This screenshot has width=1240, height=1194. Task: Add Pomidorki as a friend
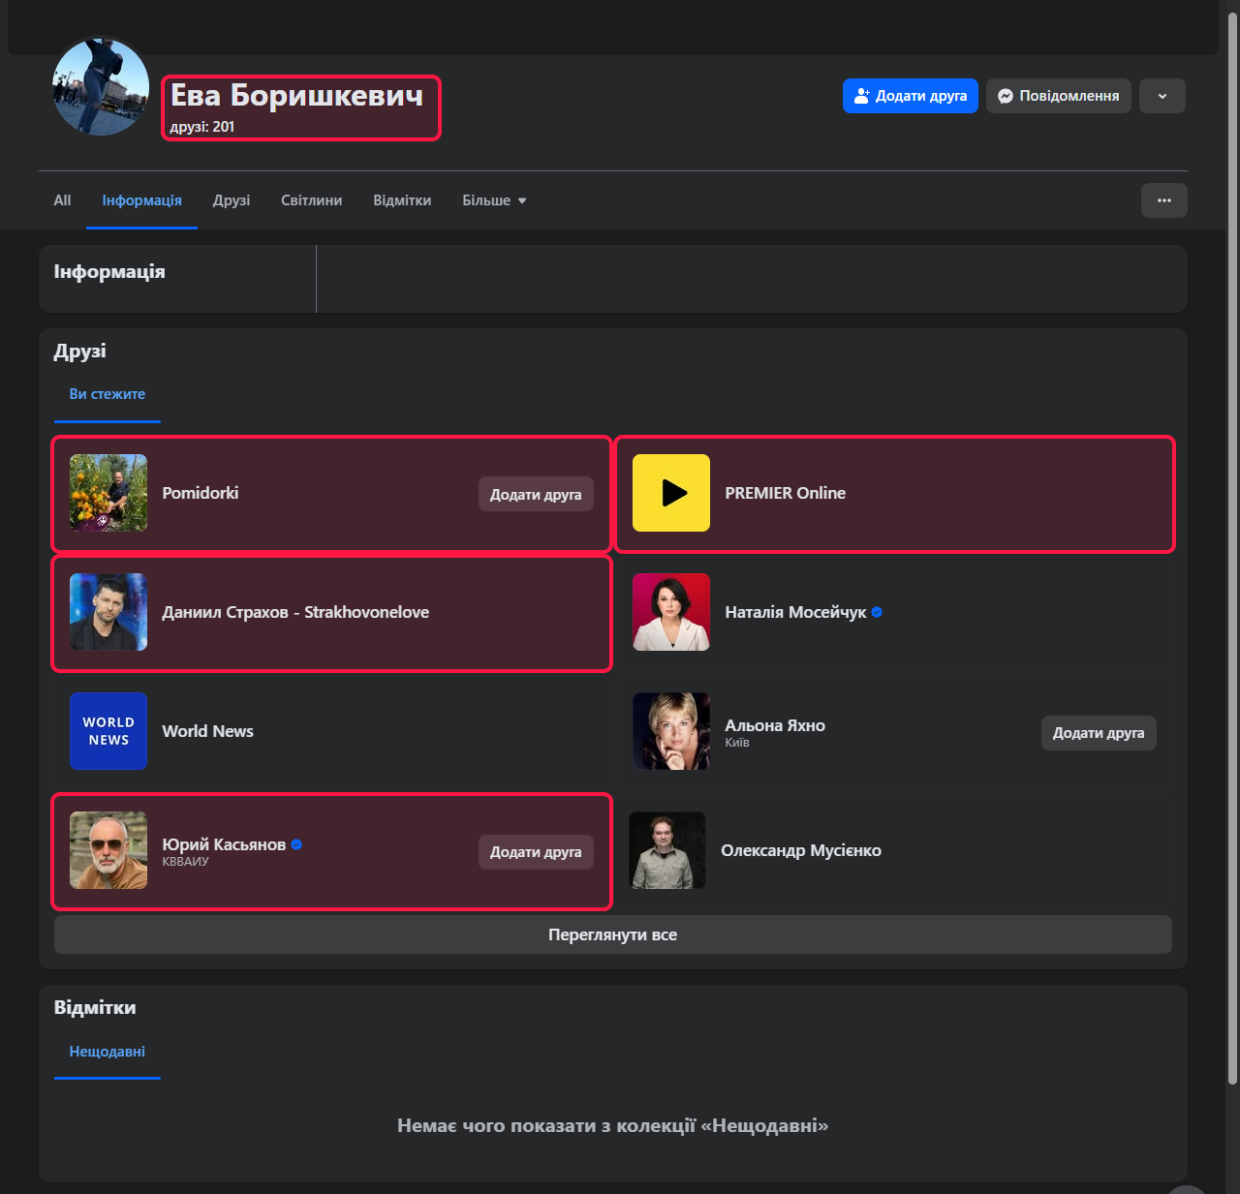(536, 494)
